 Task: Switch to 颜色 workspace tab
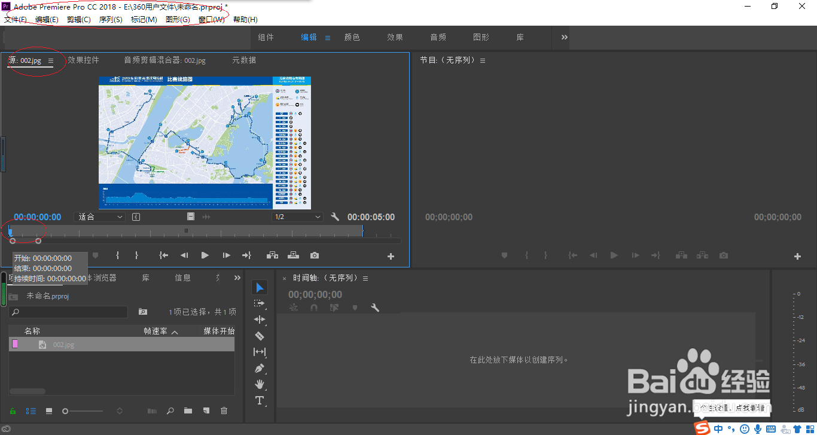click(x=352, y=37)
